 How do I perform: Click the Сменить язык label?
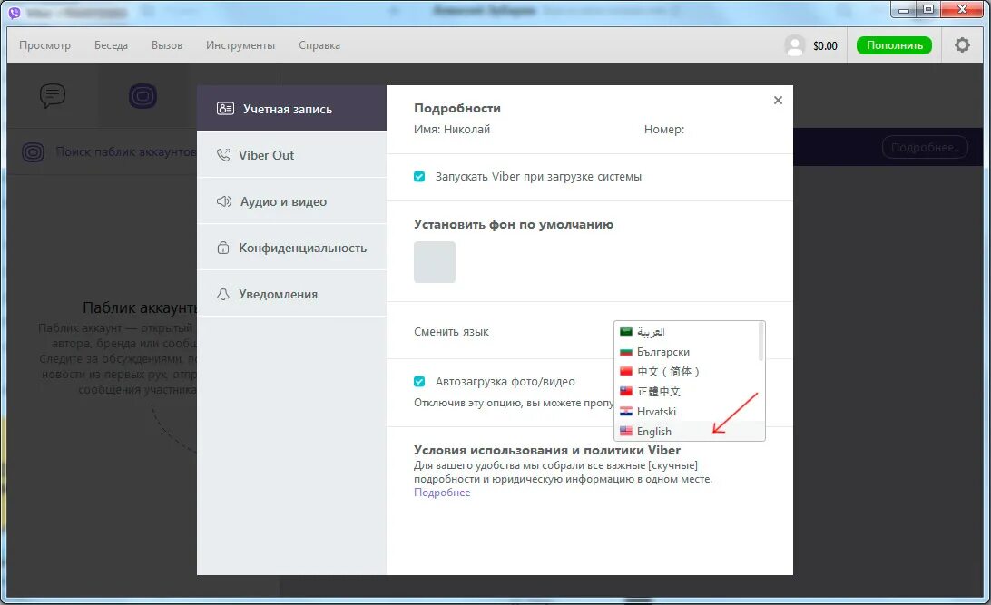451,332
